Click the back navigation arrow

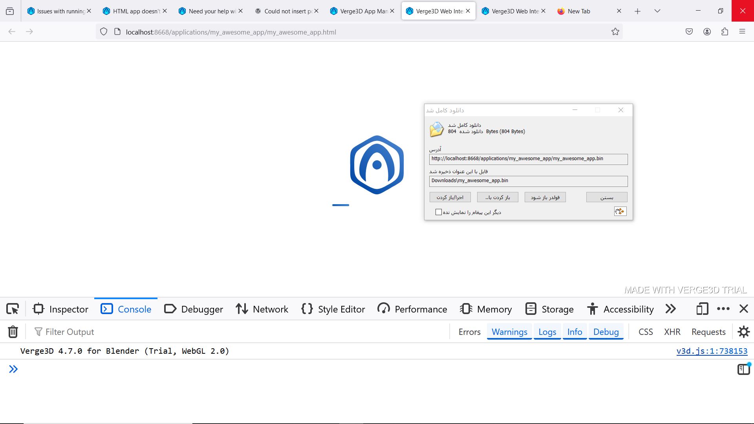coord(12,32)
